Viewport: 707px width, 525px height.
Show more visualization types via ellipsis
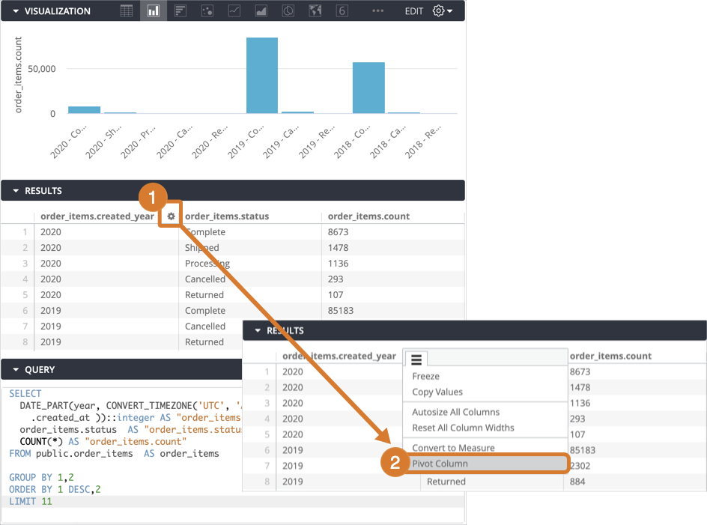pyautogui.click(x=377, y=11)
